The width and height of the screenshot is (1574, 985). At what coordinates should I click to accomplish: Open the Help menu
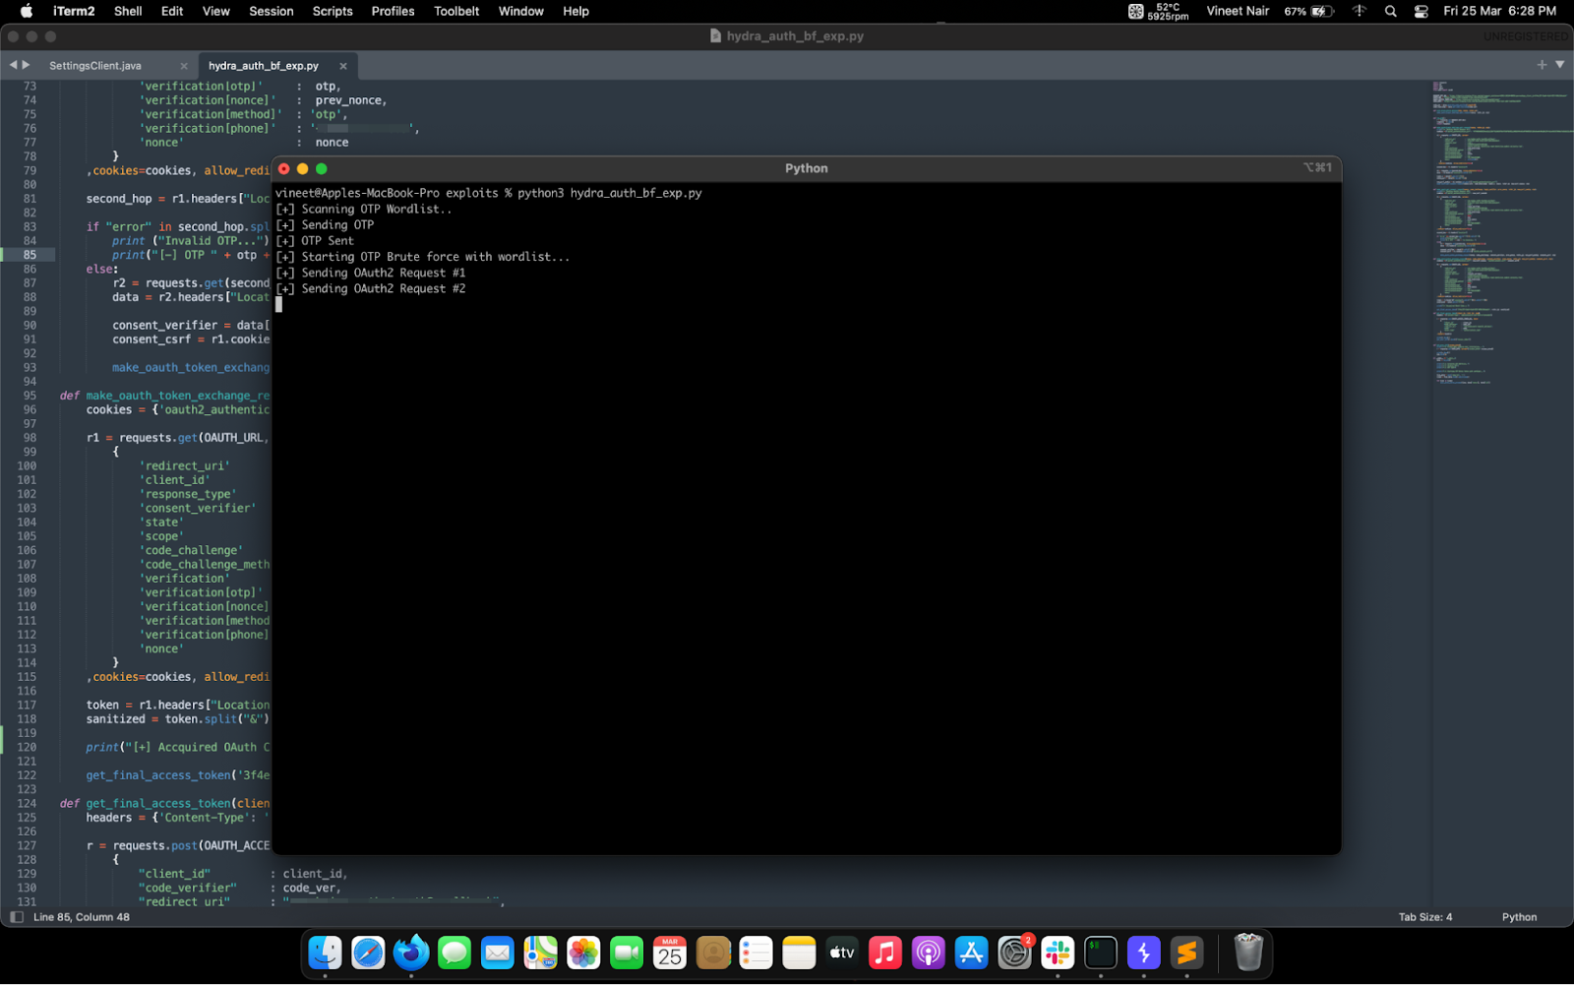575,11
